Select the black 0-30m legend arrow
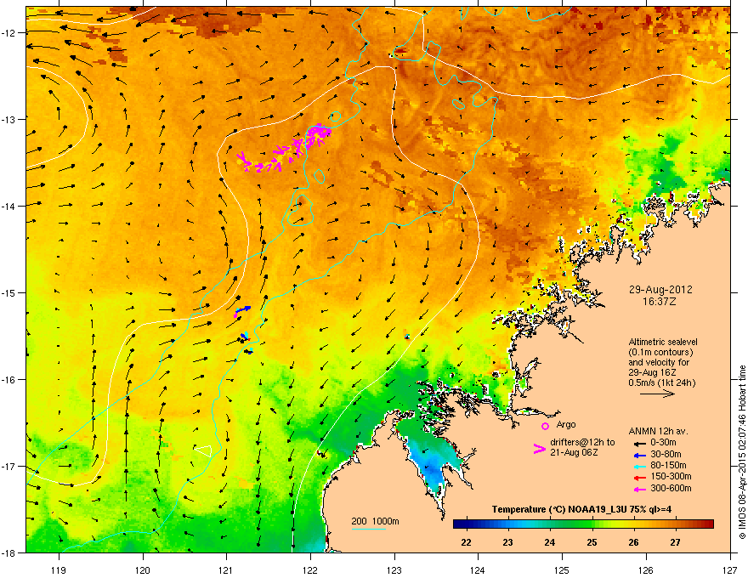Screen dimensions: 748x578 (x=640, y=443)
